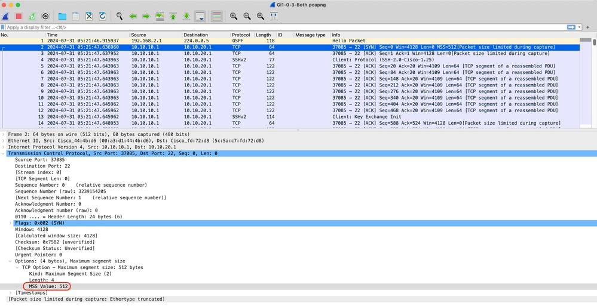The width and height of the screenshot is (597, 306).
Task: Select the MSS Value: 512 line
Action: pos(48,286)
